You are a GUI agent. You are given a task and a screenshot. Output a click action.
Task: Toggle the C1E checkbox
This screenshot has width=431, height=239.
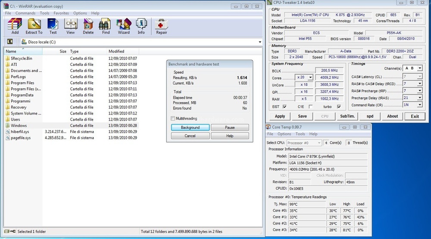tap(311, 107)
